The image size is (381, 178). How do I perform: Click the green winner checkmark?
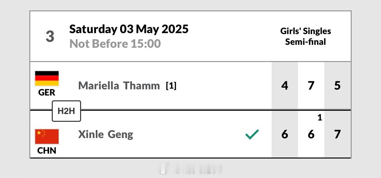click(x=252, y=134)
